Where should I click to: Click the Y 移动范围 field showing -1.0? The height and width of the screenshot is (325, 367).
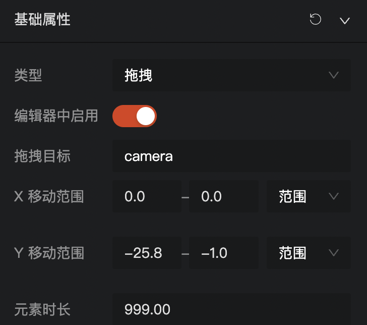[x=224, y=253]
